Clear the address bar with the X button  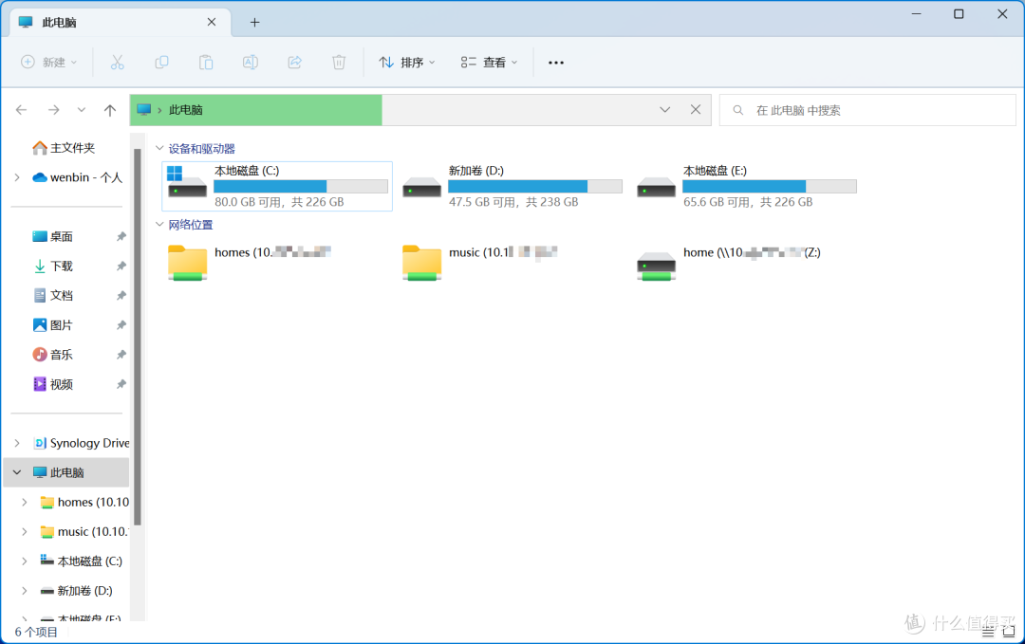(x=695, y=109)
